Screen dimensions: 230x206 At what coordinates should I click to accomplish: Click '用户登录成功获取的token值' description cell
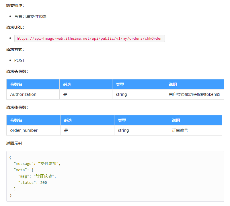coord(194,94)
